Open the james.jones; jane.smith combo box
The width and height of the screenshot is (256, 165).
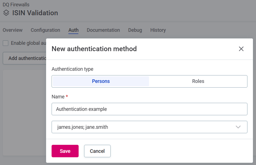click(x=150, y=127)
